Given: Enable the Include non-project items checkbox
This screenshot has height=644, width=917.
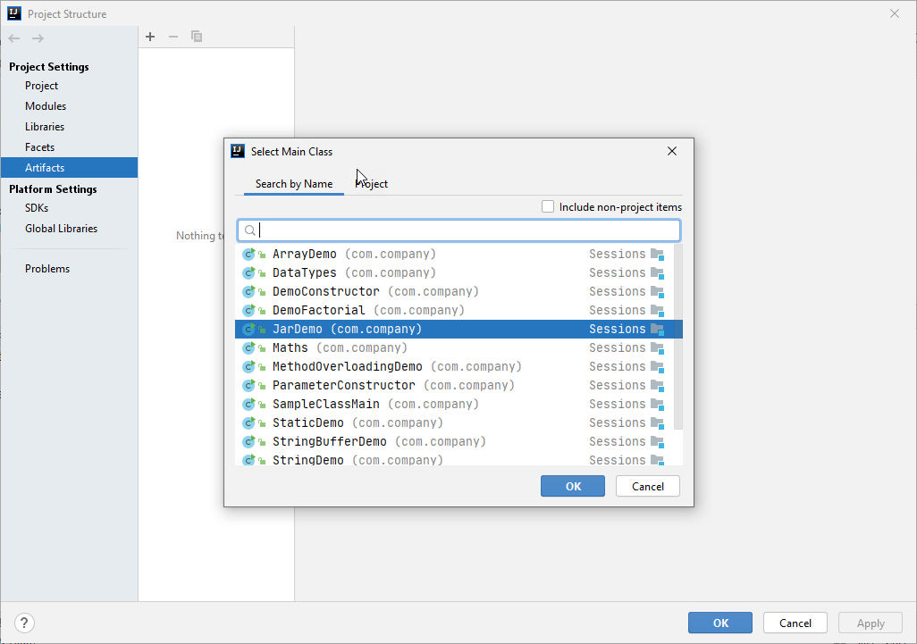Looking at the screenshot, I should tap(547, 206).
